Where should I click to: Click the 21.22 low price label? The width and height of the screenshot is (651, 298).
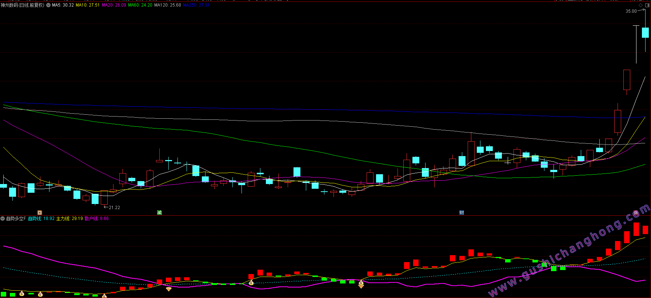(x=114, y=208)
